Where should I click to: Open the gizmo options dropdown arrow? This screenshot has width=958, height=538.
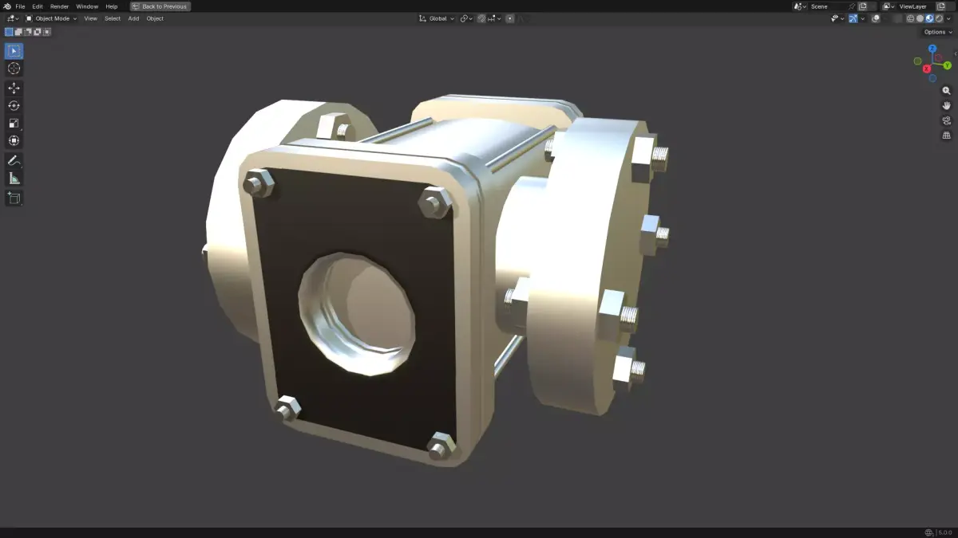pyautogui.click(x=863, y=18)
